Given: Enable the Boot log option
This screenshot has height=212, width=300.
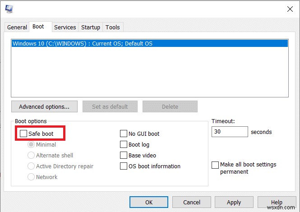Looking at the screenshot, I should click(x=124, y=144).
